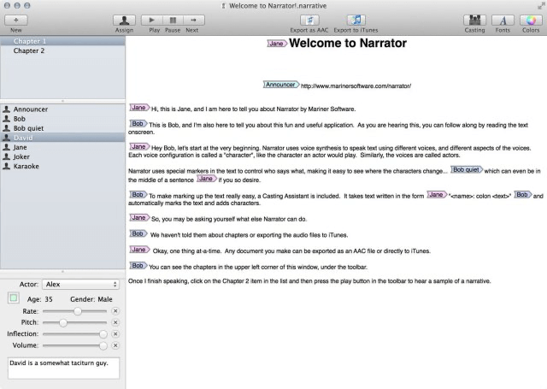Select the Karaoke character

62,166
